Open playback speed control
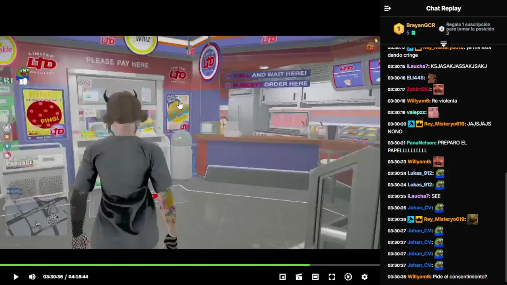 (x=348, y=277)
